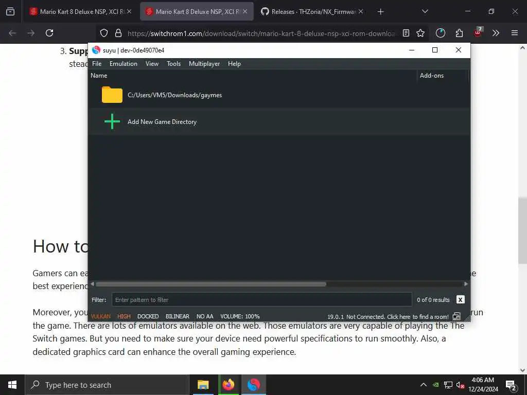Click the Name column header
The width and height of the screenshot is (527, 395).
tap(99, 76)
